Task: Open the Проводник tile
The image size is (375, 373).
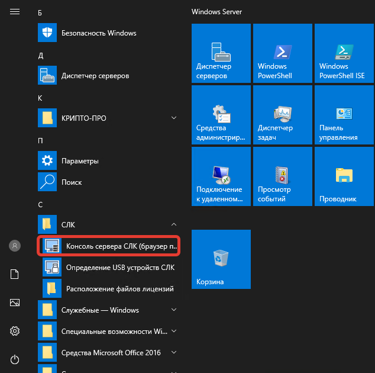Action: click(x=344, y=176)
